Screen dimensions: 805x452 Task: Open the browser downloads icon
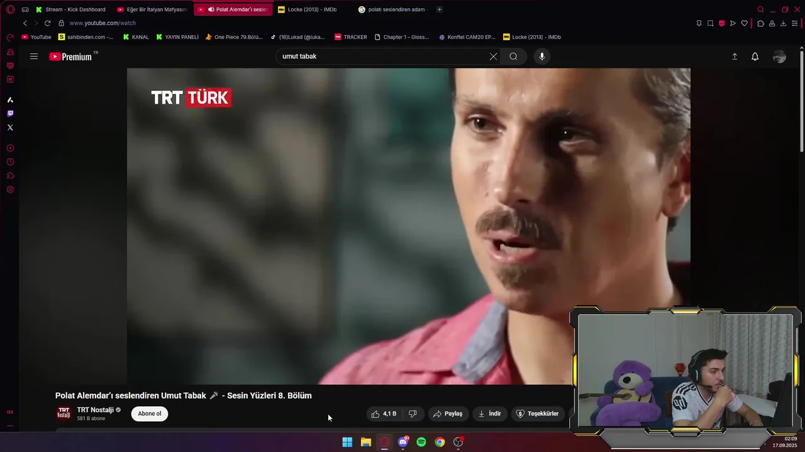(783, 23)
